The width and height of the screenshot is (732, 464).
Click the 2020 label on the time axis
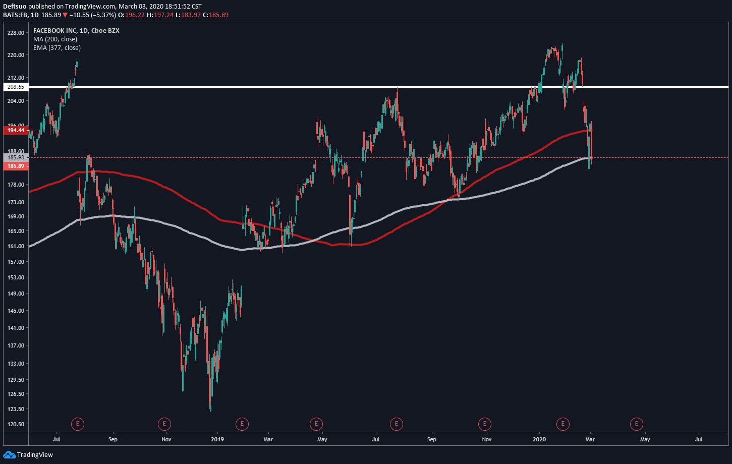[540, 439]
